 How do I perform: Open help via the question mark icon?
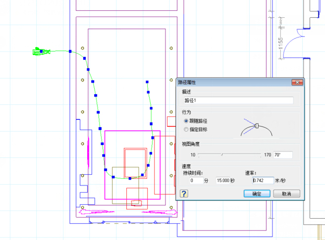click(184, 193)
